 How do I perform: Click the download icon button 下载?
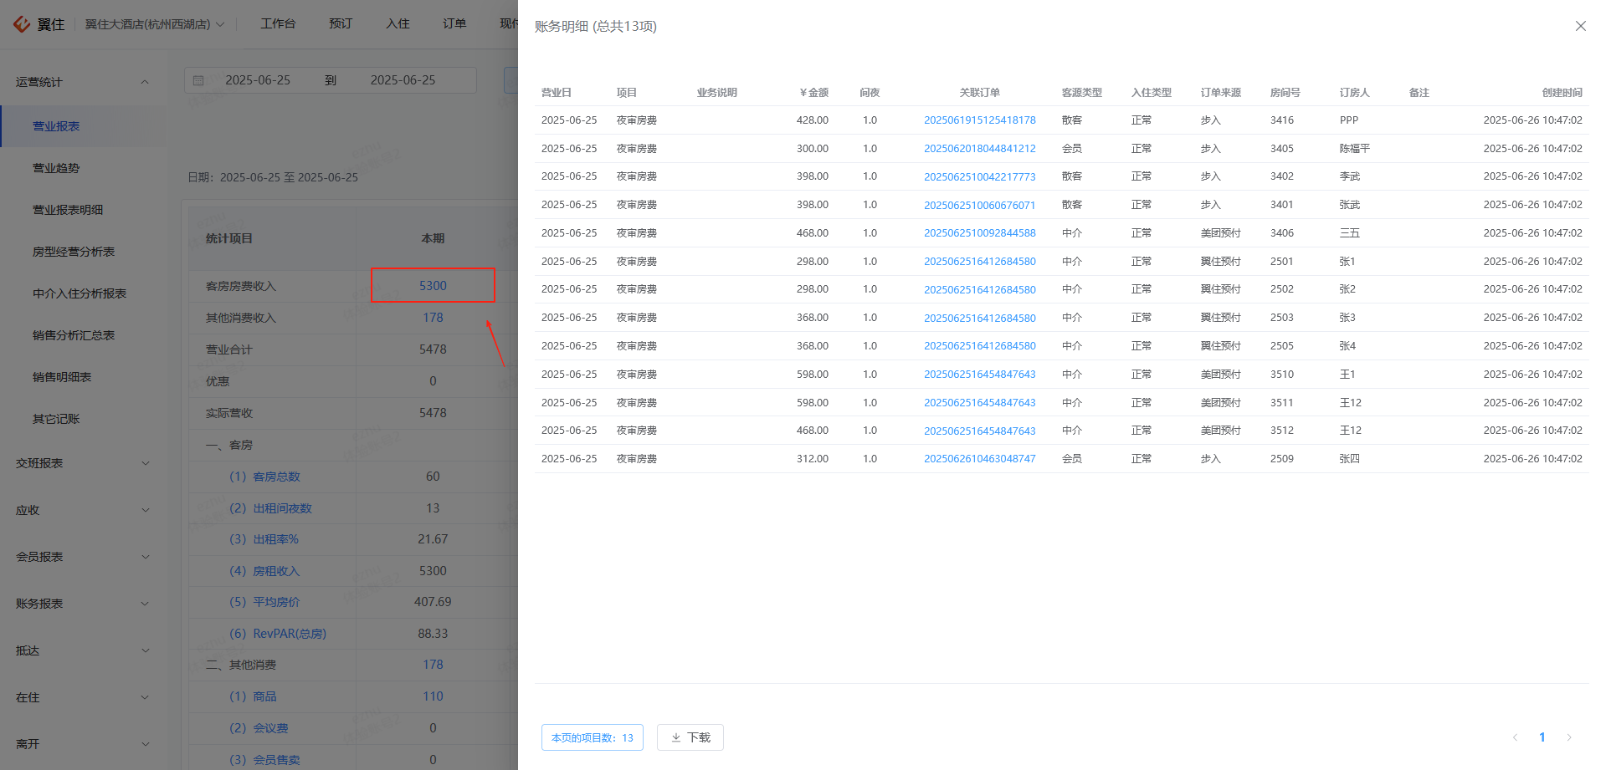pyautogui.click(x=690, y=737)
